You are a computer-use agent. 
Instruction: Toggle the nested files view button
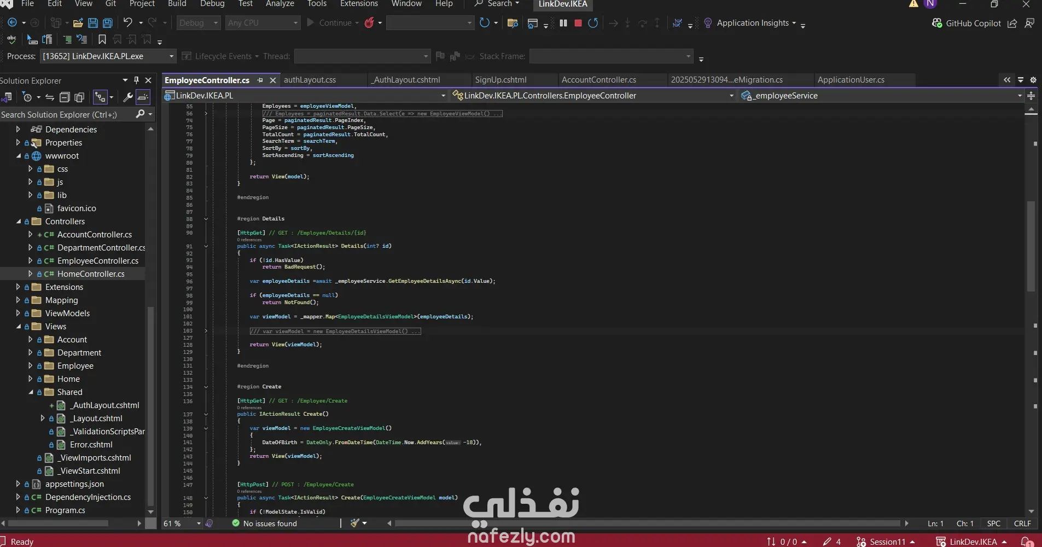point(100,97)
